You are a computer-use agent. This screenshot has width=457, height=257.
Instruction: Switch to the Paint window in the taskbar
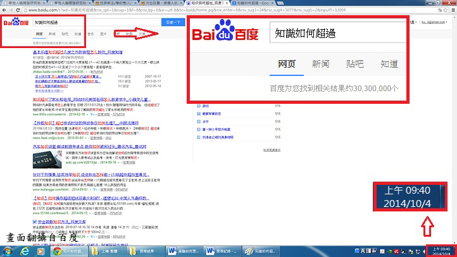(260, 251)
